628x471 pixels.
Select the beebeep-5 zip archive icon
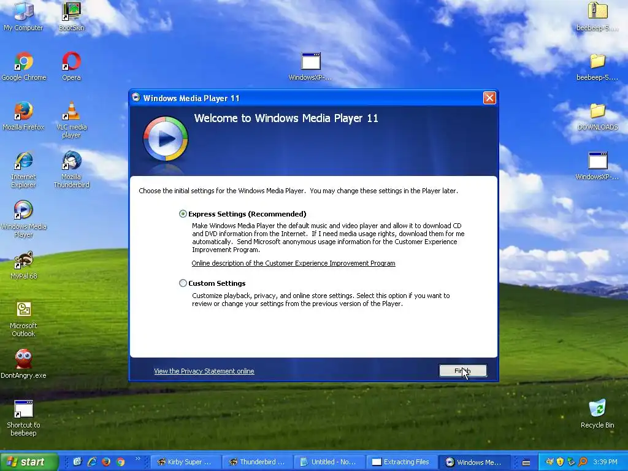(597, 17)
